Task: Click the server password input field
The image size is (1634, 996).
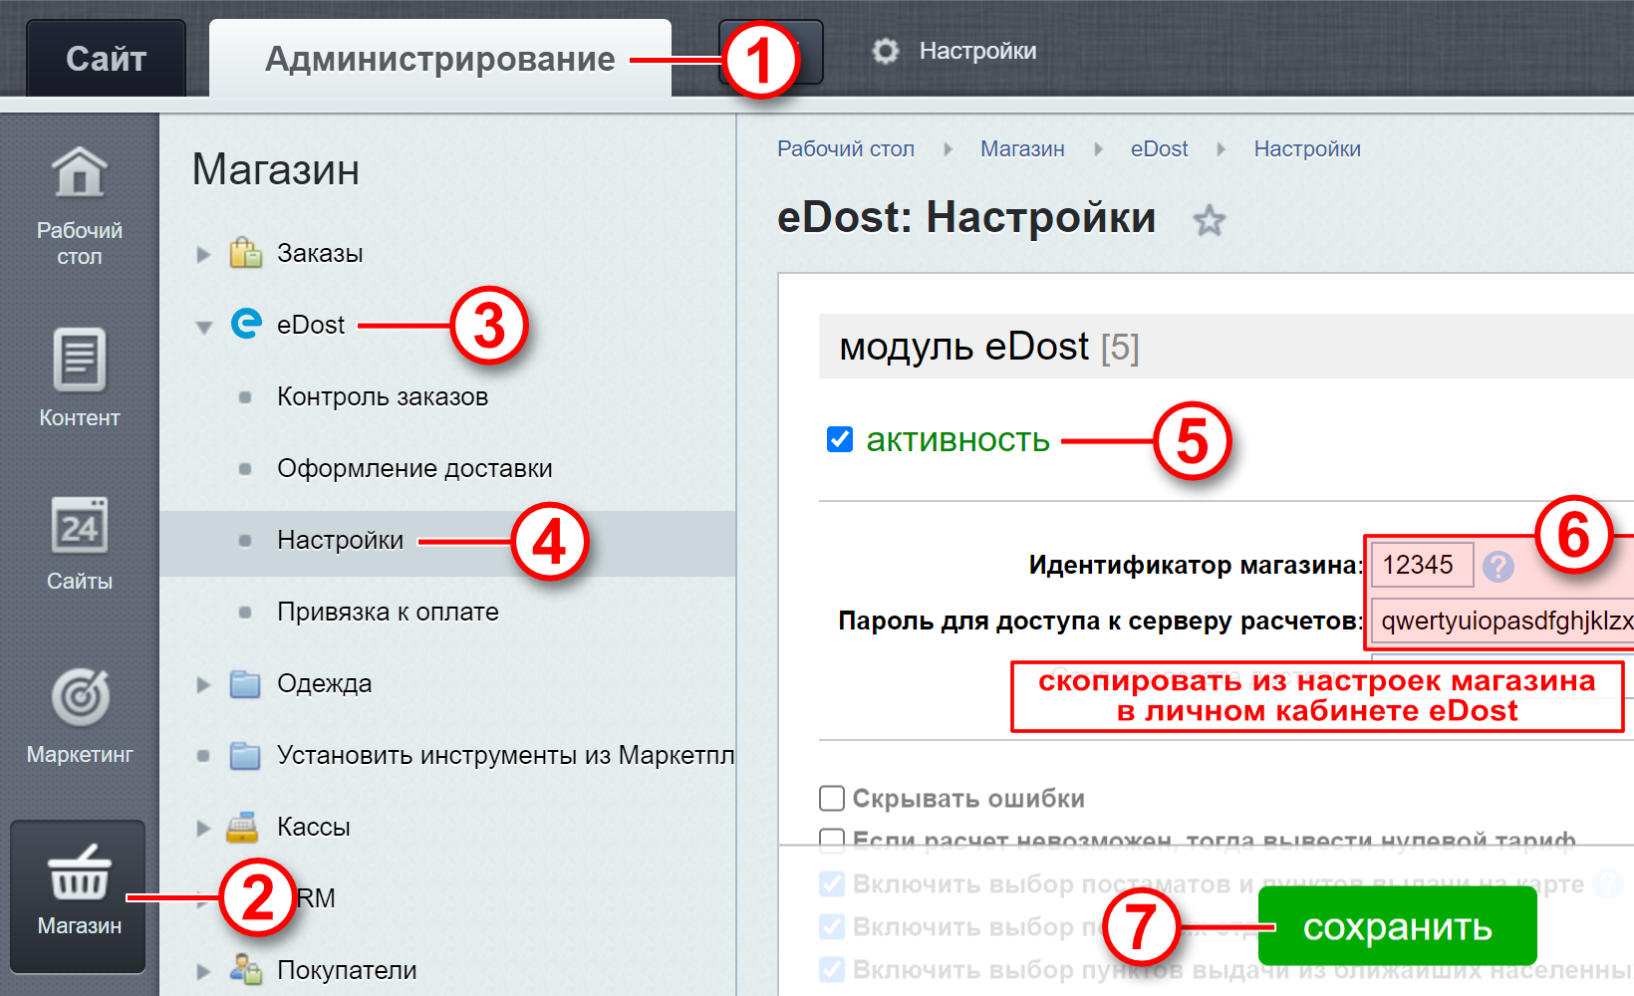Action: pos(1502,621)
